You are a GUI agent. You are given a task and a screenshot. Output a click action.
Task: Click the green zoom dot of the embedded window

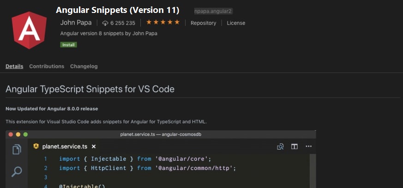pyautogui.click(x=25, y=134)
